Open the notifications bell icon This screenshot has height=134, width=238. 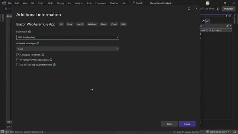[235, 132]
